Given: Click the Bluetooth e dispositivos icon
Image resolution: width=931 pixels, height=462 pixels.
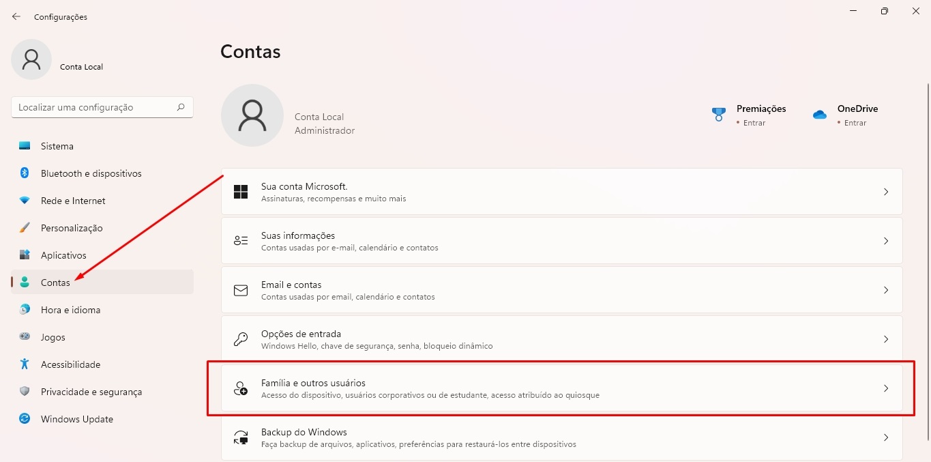Looking at the screenshot, I should pyautogui.click(x=23, y=173).
